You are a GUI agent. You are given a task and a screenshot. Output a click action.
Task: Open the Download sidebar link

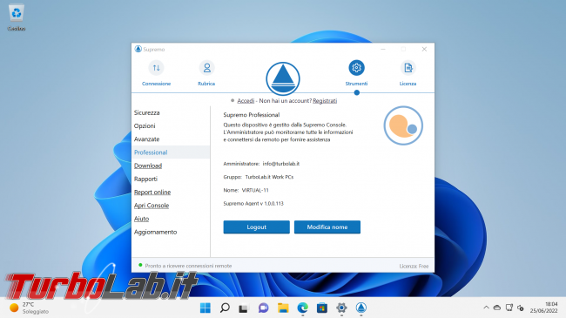click(x=148, y=166)
